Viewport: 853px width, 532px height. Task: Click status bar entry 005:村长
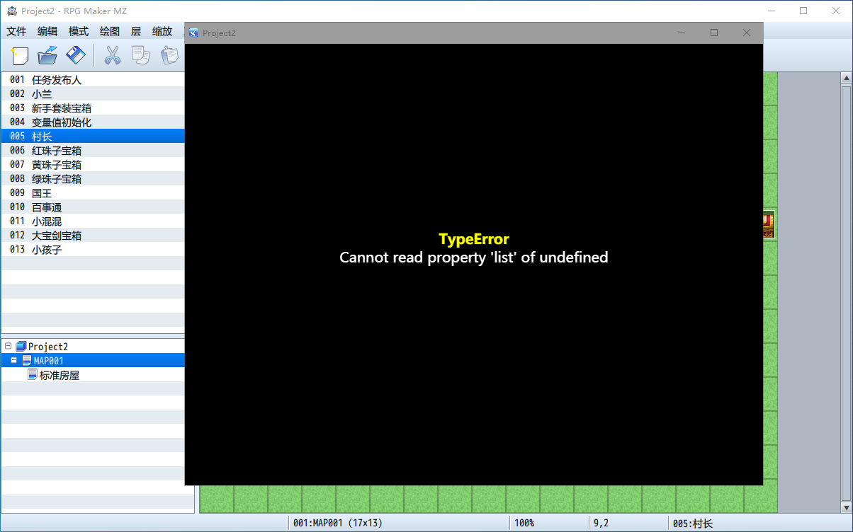pos(693,524)
